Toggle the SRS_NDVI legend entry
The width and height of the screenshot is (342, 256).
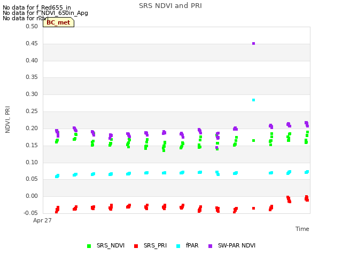(106, 246)
